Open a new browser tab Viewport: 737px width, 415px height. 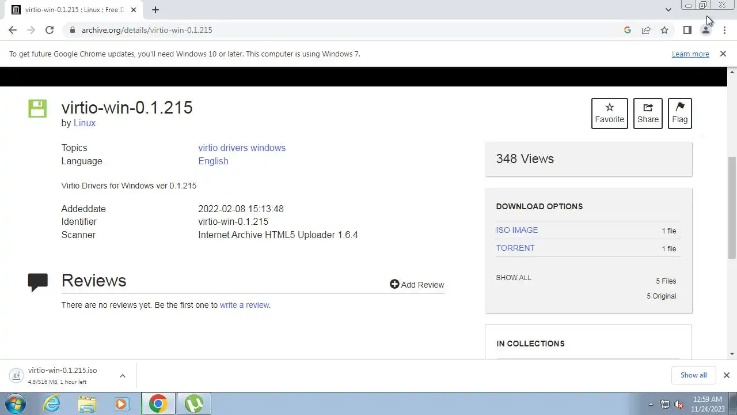click(155, 10)
